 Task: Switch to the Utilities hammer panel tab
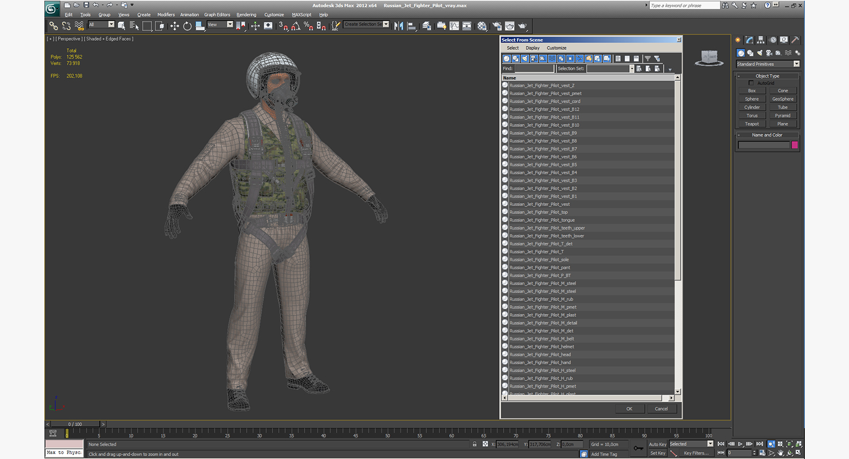coord(795,40)
